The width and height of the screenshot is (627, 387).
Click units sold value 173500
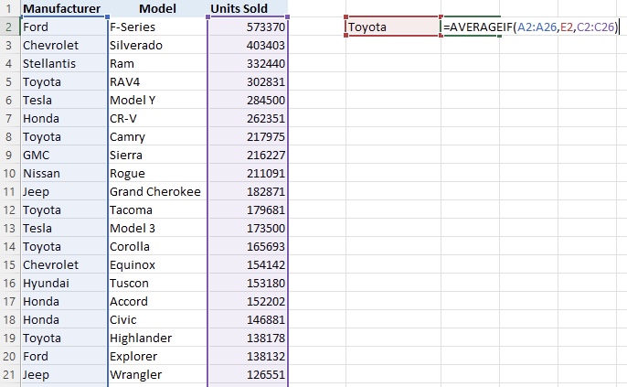[248, 228]
